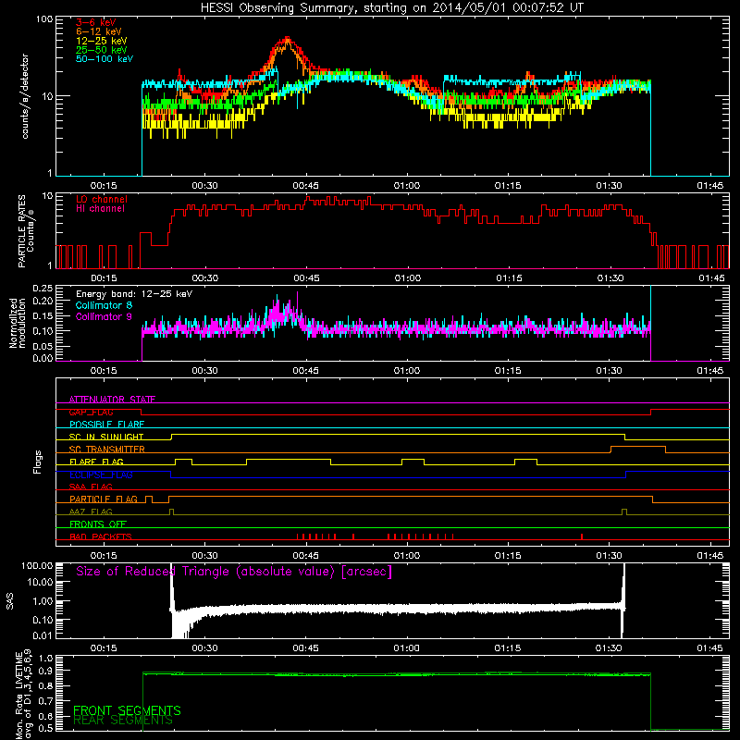Click the 100.00 y-axis value on the SAS panel
The image size is (740, 740).
pyautogui.click(x=37, y=565)
